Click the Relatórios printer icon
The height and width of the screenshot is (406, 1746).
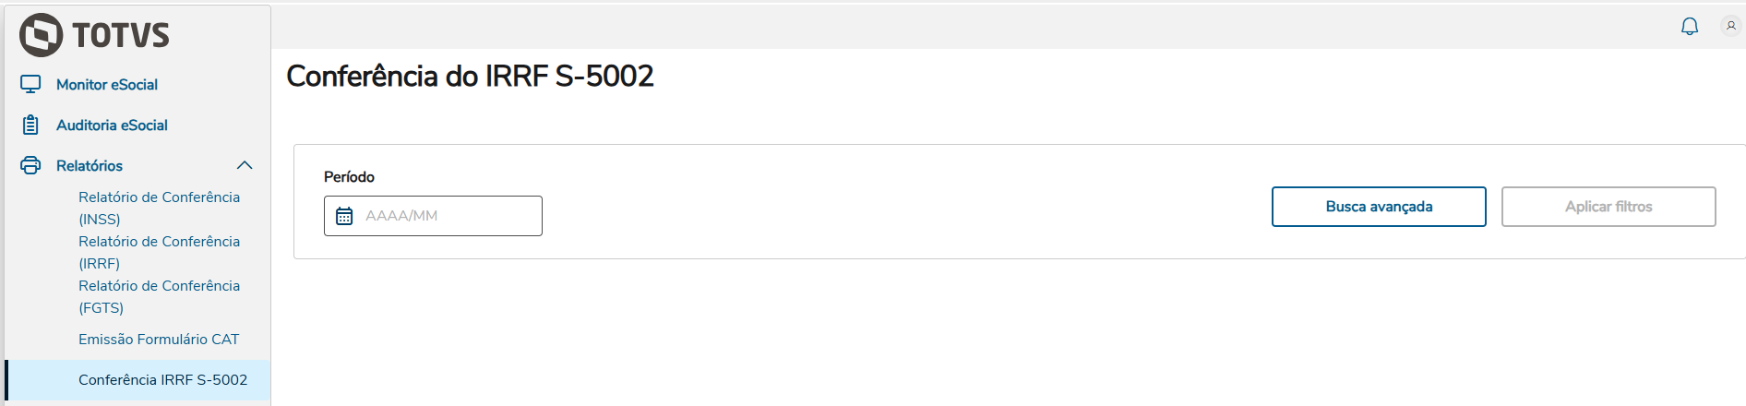pyautogui.click(x=30, y=165)
